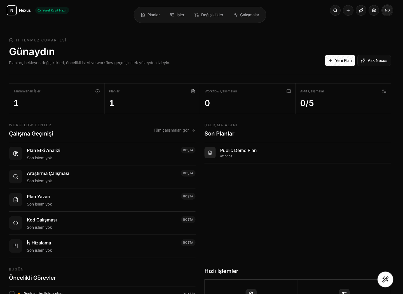Click the Aktif Çalışmalar list icon
This screenshot has width=403, height=294.
(x=384, y=91)
